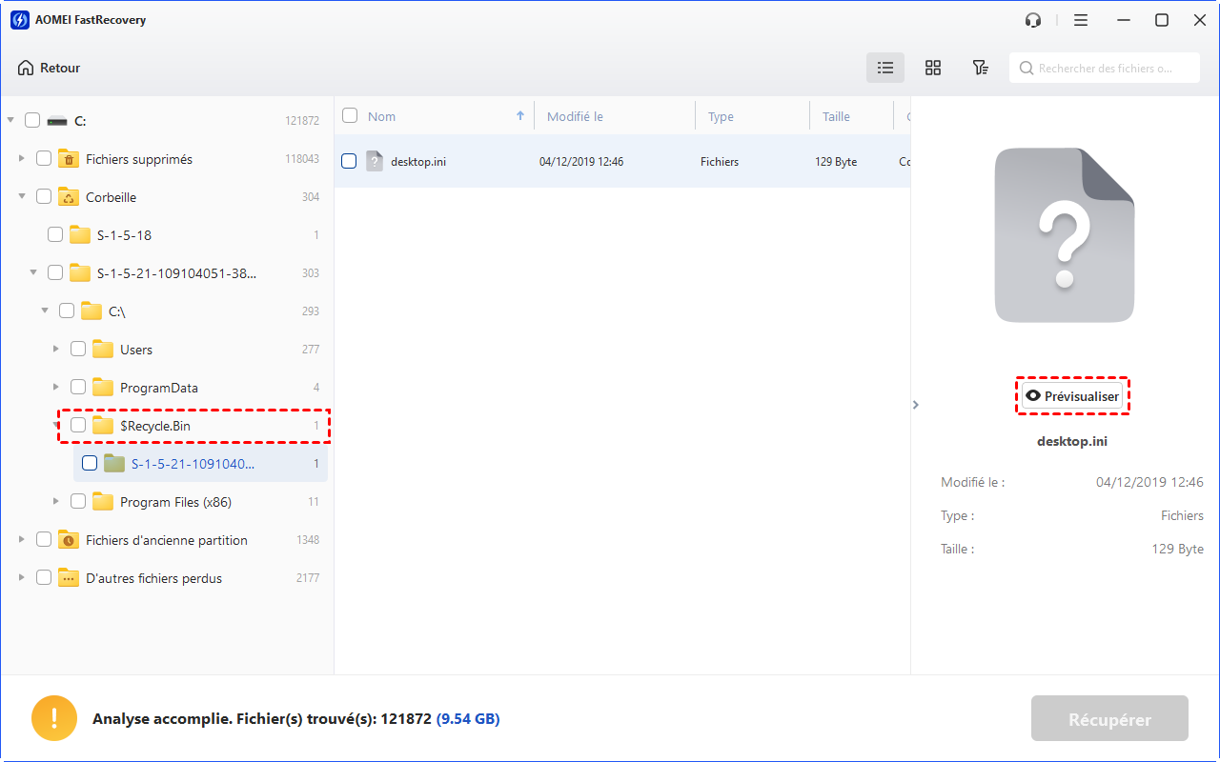Expand the Fichiers supprimés node
Image resolution: width=1220 pixels, height=762 pixels.
(22, 159)
